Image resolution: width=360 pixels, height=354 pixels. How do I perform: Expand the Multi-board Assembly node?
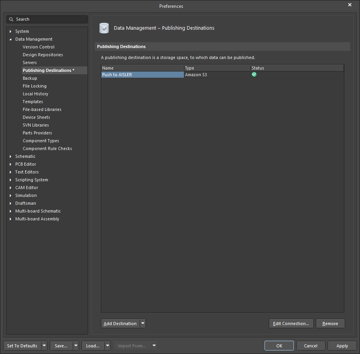tap(10, 219)
